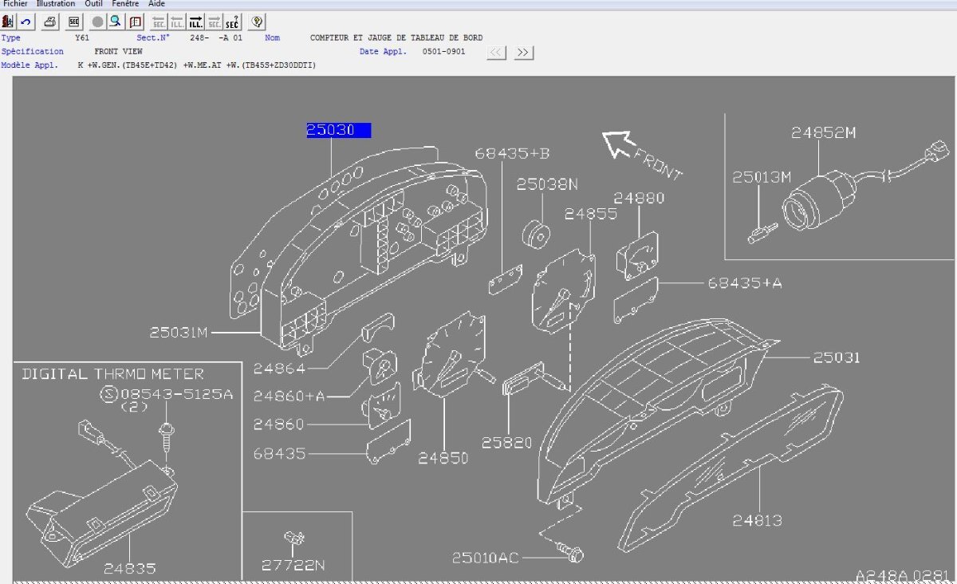This screenshot has width=957, height=584.
Task: Open the Outil menu
Action: coord(94,4)
